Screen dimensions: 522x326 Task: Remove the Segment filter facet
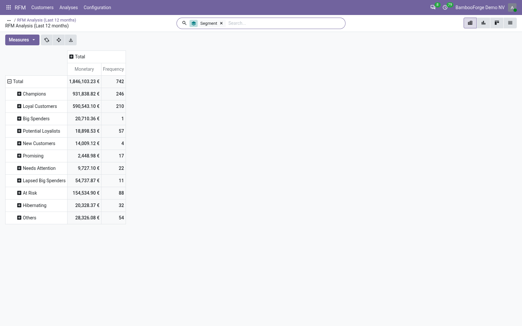pos(221,23)
